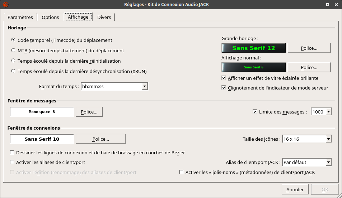
Task: Enable jolis-noms métadonnées checkbox
Action: (x=181, y=172)
